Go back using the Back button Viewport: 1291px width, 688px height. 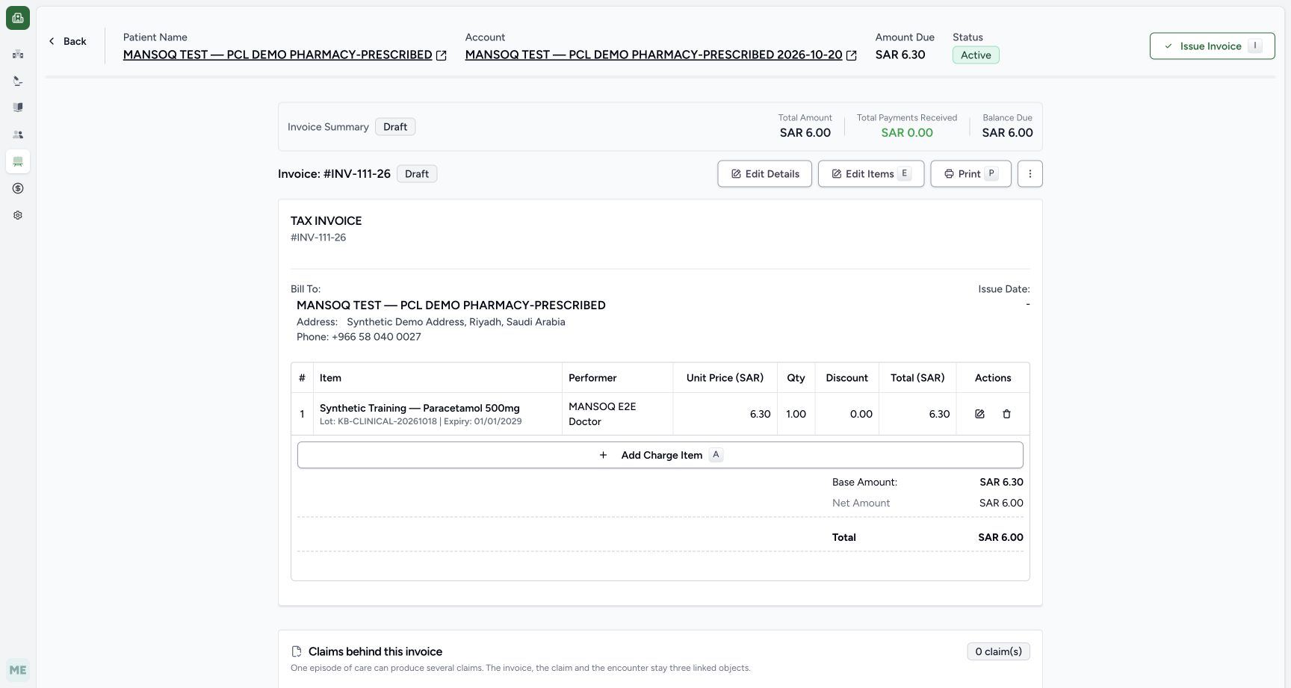click(x=67, y=41)
